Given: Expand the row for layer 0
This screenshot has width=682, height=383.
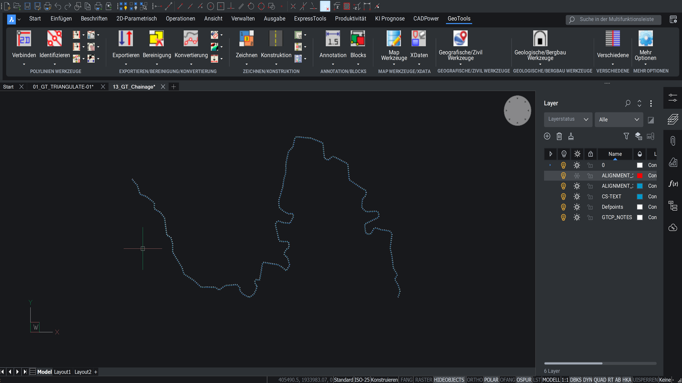Looking at the screenshot, I should (551, 165).
